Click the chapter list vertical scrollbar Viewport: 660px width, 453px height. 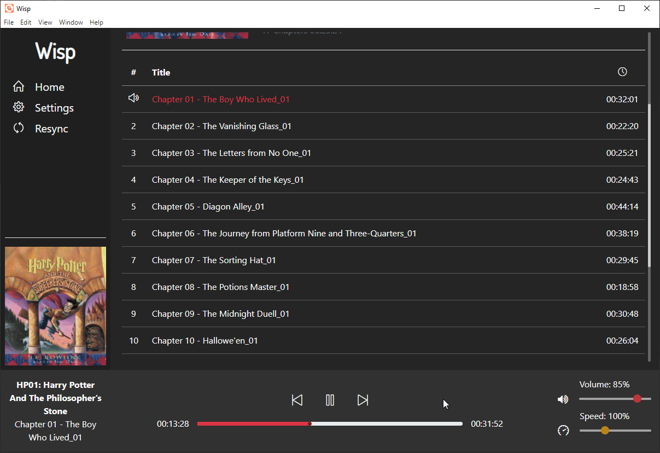tap(650, 185)
